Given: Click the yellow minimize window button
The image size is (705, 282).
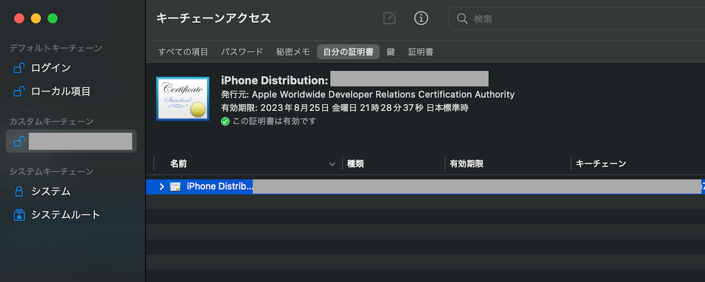Looking at the screenshot, I should [x=36, y=18].
